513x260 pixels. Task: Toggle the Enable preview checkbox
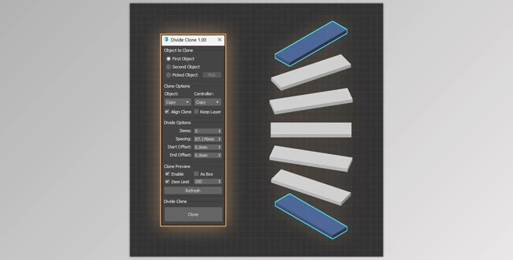pyautogui.click(x=167, y=174)
